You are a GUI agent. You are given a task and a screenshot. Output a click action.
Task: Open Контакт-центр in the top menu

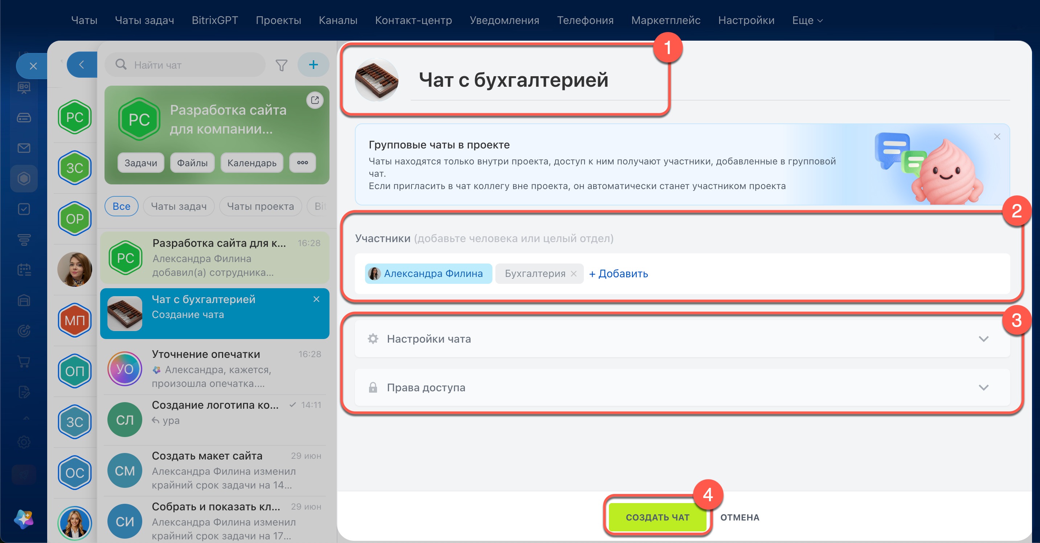(413, 20)
